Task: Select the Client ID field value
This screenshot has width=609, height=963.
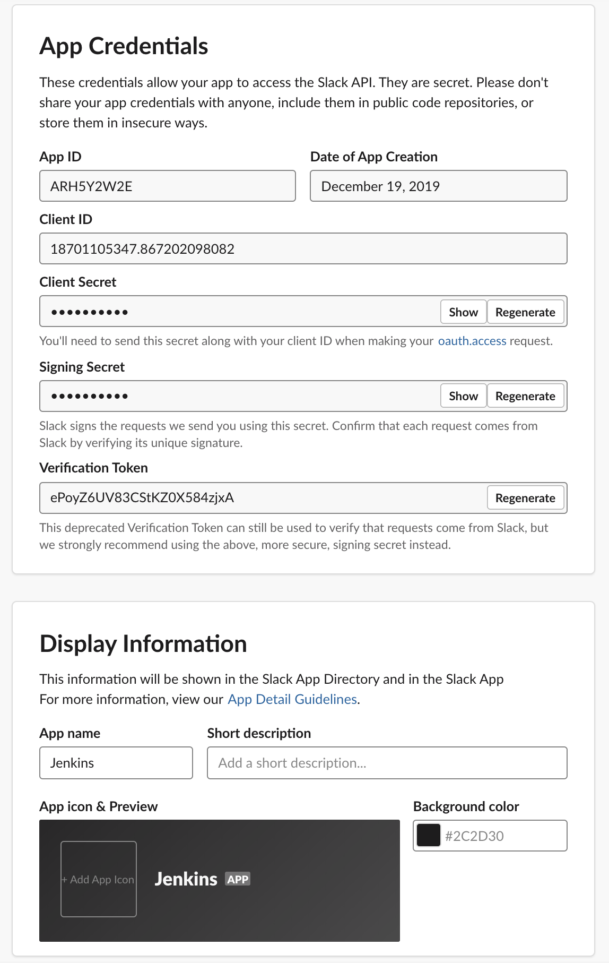Action: (303, 248)
